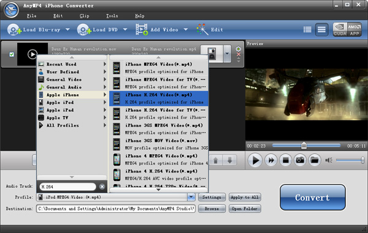Move the item up with arrow button
This screenshot has width=368, height=233.
tap(216, 160)
